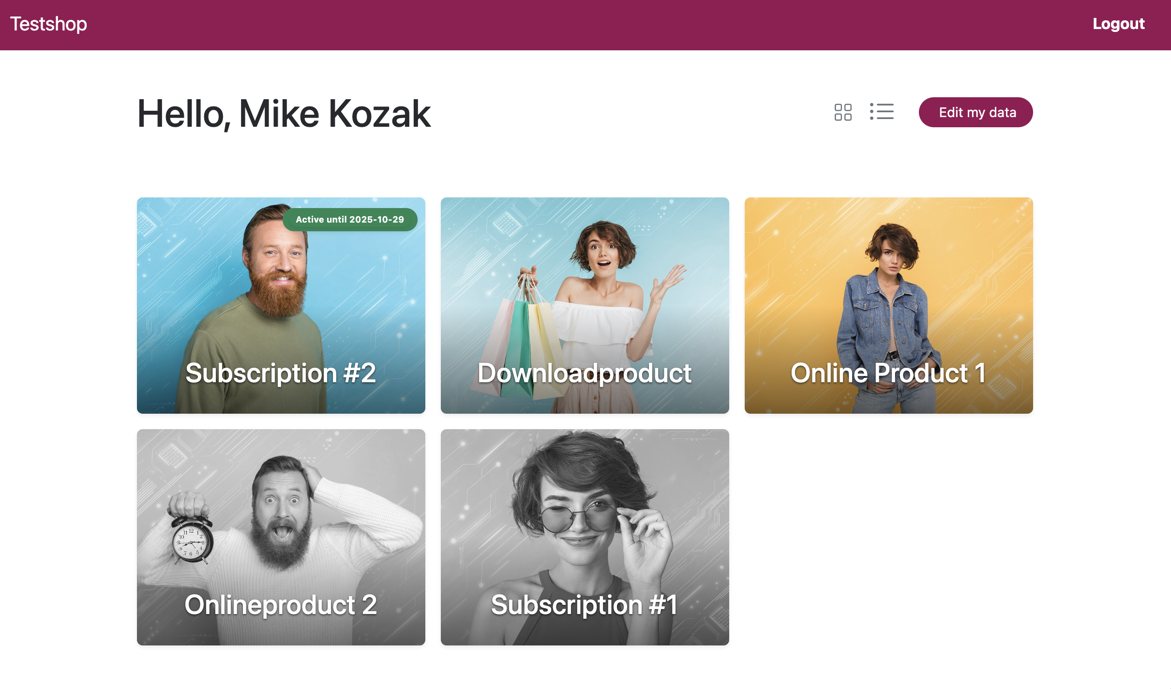Click the Hello, Mike Kozak heading
This screenshot has height=689, width=1171.
click(x=284, y=114)
